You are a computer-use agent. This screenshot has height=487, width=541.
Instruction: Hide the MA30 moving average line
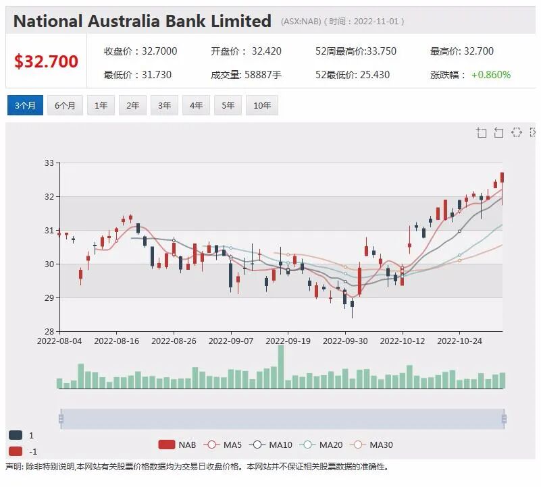click(371, 445)
